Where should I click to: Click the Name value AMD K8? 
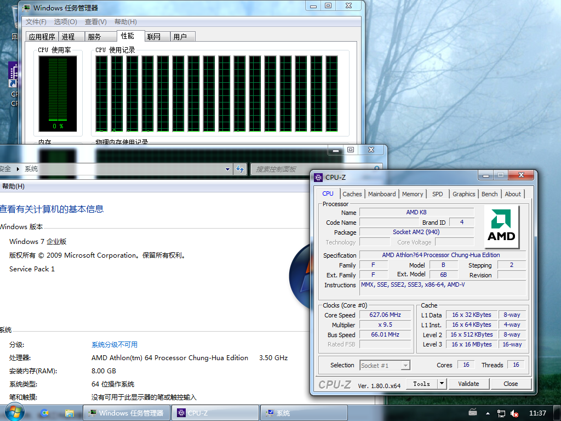(x=416, y=212)
